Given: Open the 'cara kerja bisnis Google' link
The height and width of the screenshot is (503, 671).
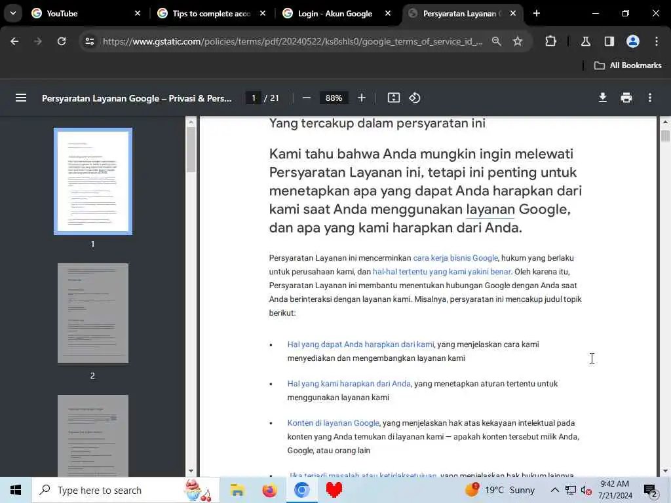Looking at the screenshot, I should point(455,258).
